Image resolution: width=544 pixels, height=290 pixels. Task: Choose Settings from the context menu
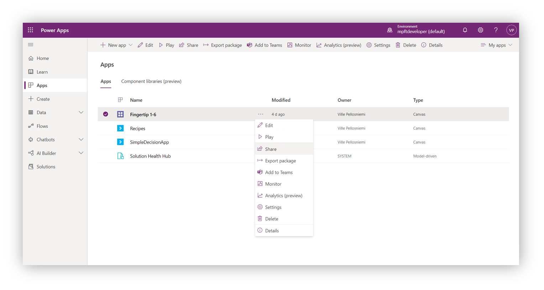click(284, 207)
